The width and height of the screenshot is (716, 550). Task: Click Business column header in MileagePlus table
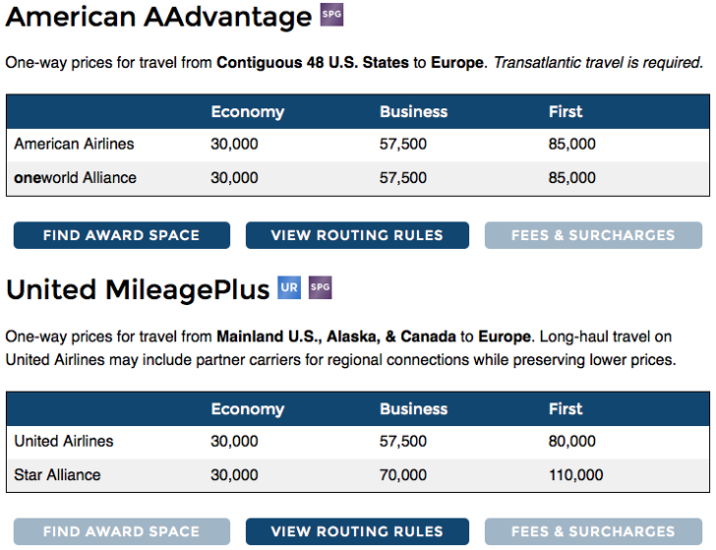tap(414, 409)
